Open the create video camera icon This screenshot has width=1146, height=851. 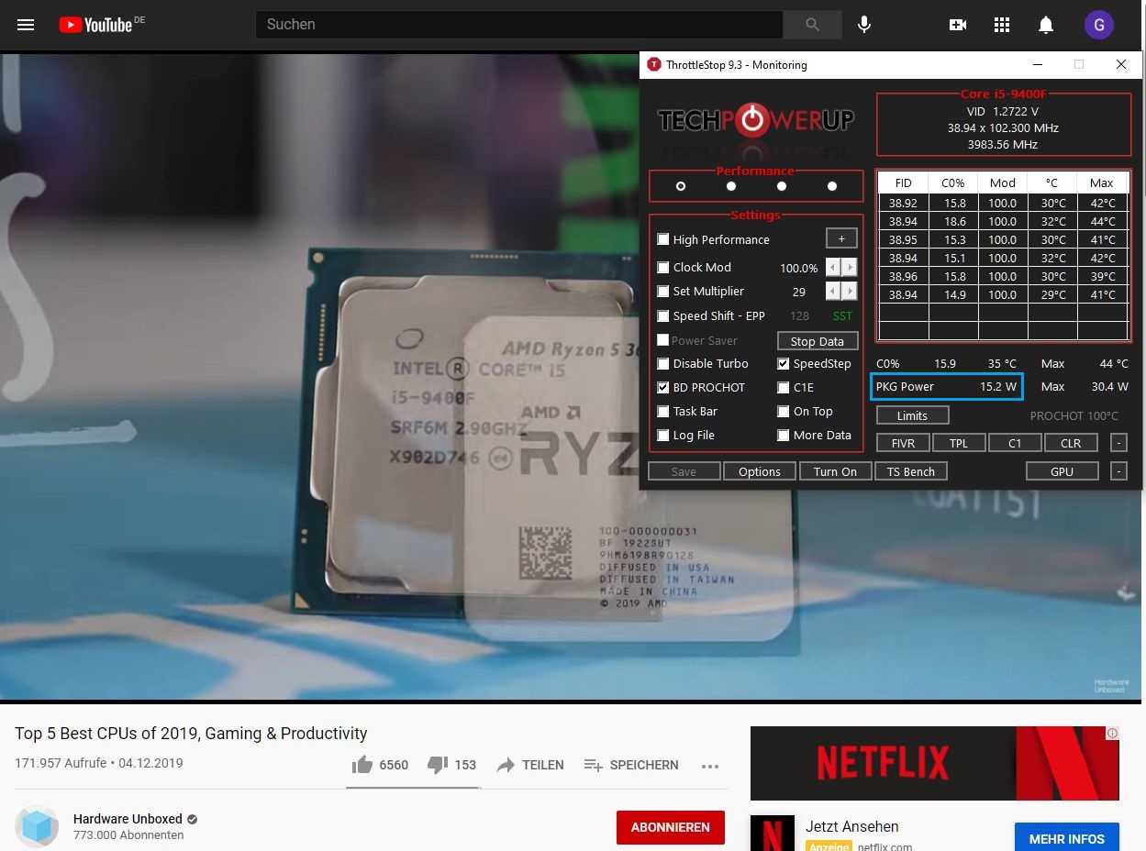click(958, 25)
